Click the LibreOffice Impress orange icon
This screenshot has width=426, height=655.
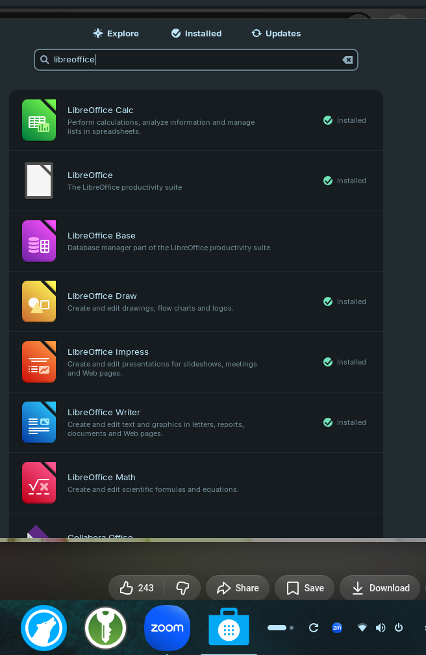click(39, 362)
